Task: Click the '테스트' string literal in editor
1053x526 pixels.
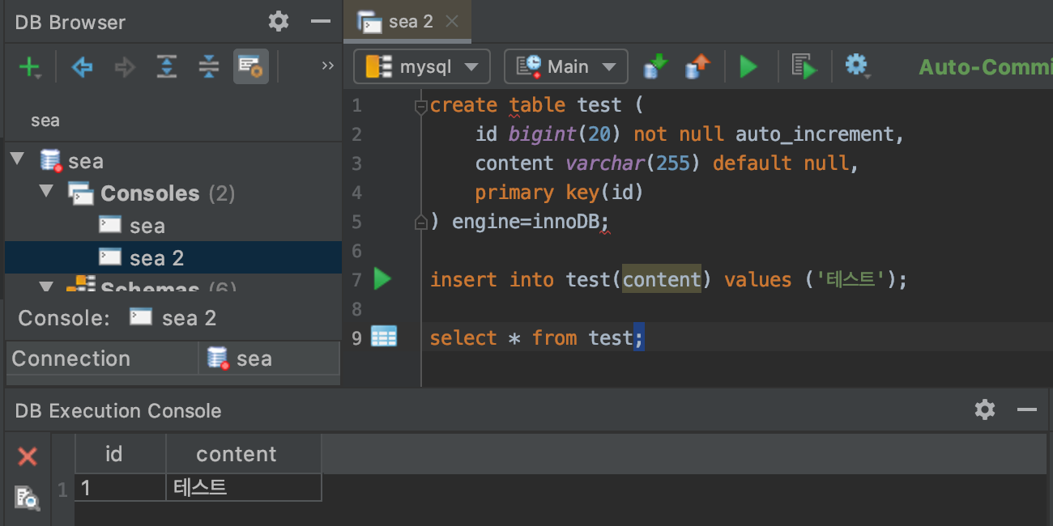Action: coord(850,280)
